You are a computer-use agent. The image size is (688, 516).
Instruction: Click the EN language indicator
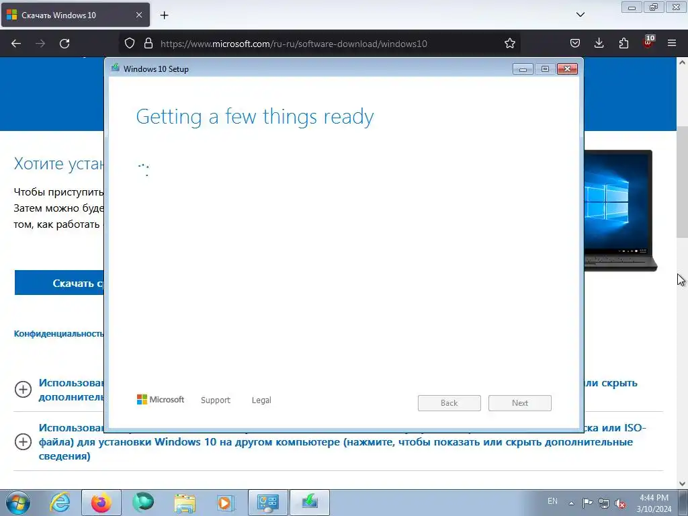552,501
